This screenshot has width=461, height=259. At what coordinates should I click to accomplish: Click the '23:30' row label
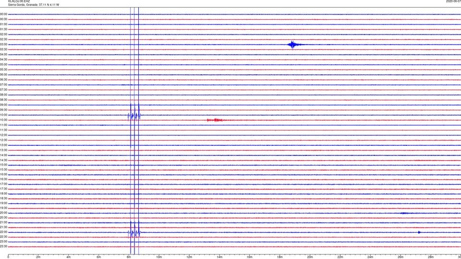tap(4, 247)
